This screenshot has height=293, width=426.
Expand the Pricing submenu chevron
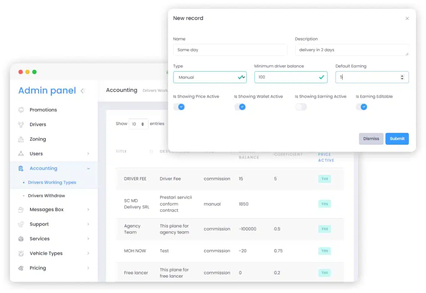click(88, 268)
